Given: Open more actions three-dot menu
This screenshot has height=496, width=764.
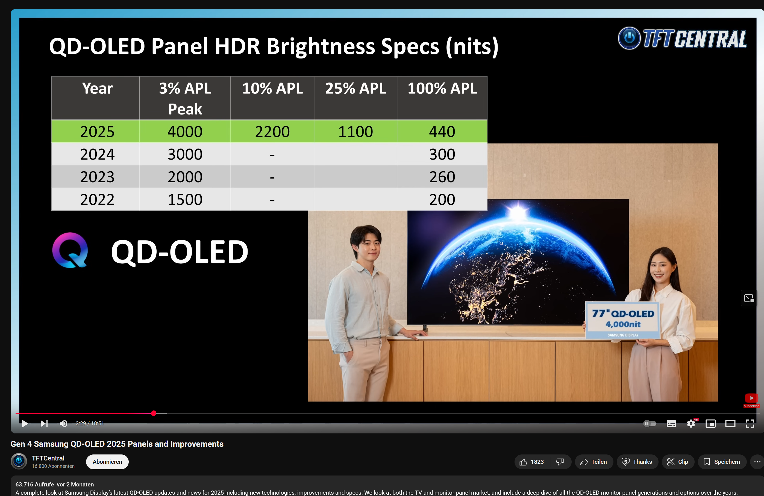Looking at the screenshot, I should click(x=757, y=462).
